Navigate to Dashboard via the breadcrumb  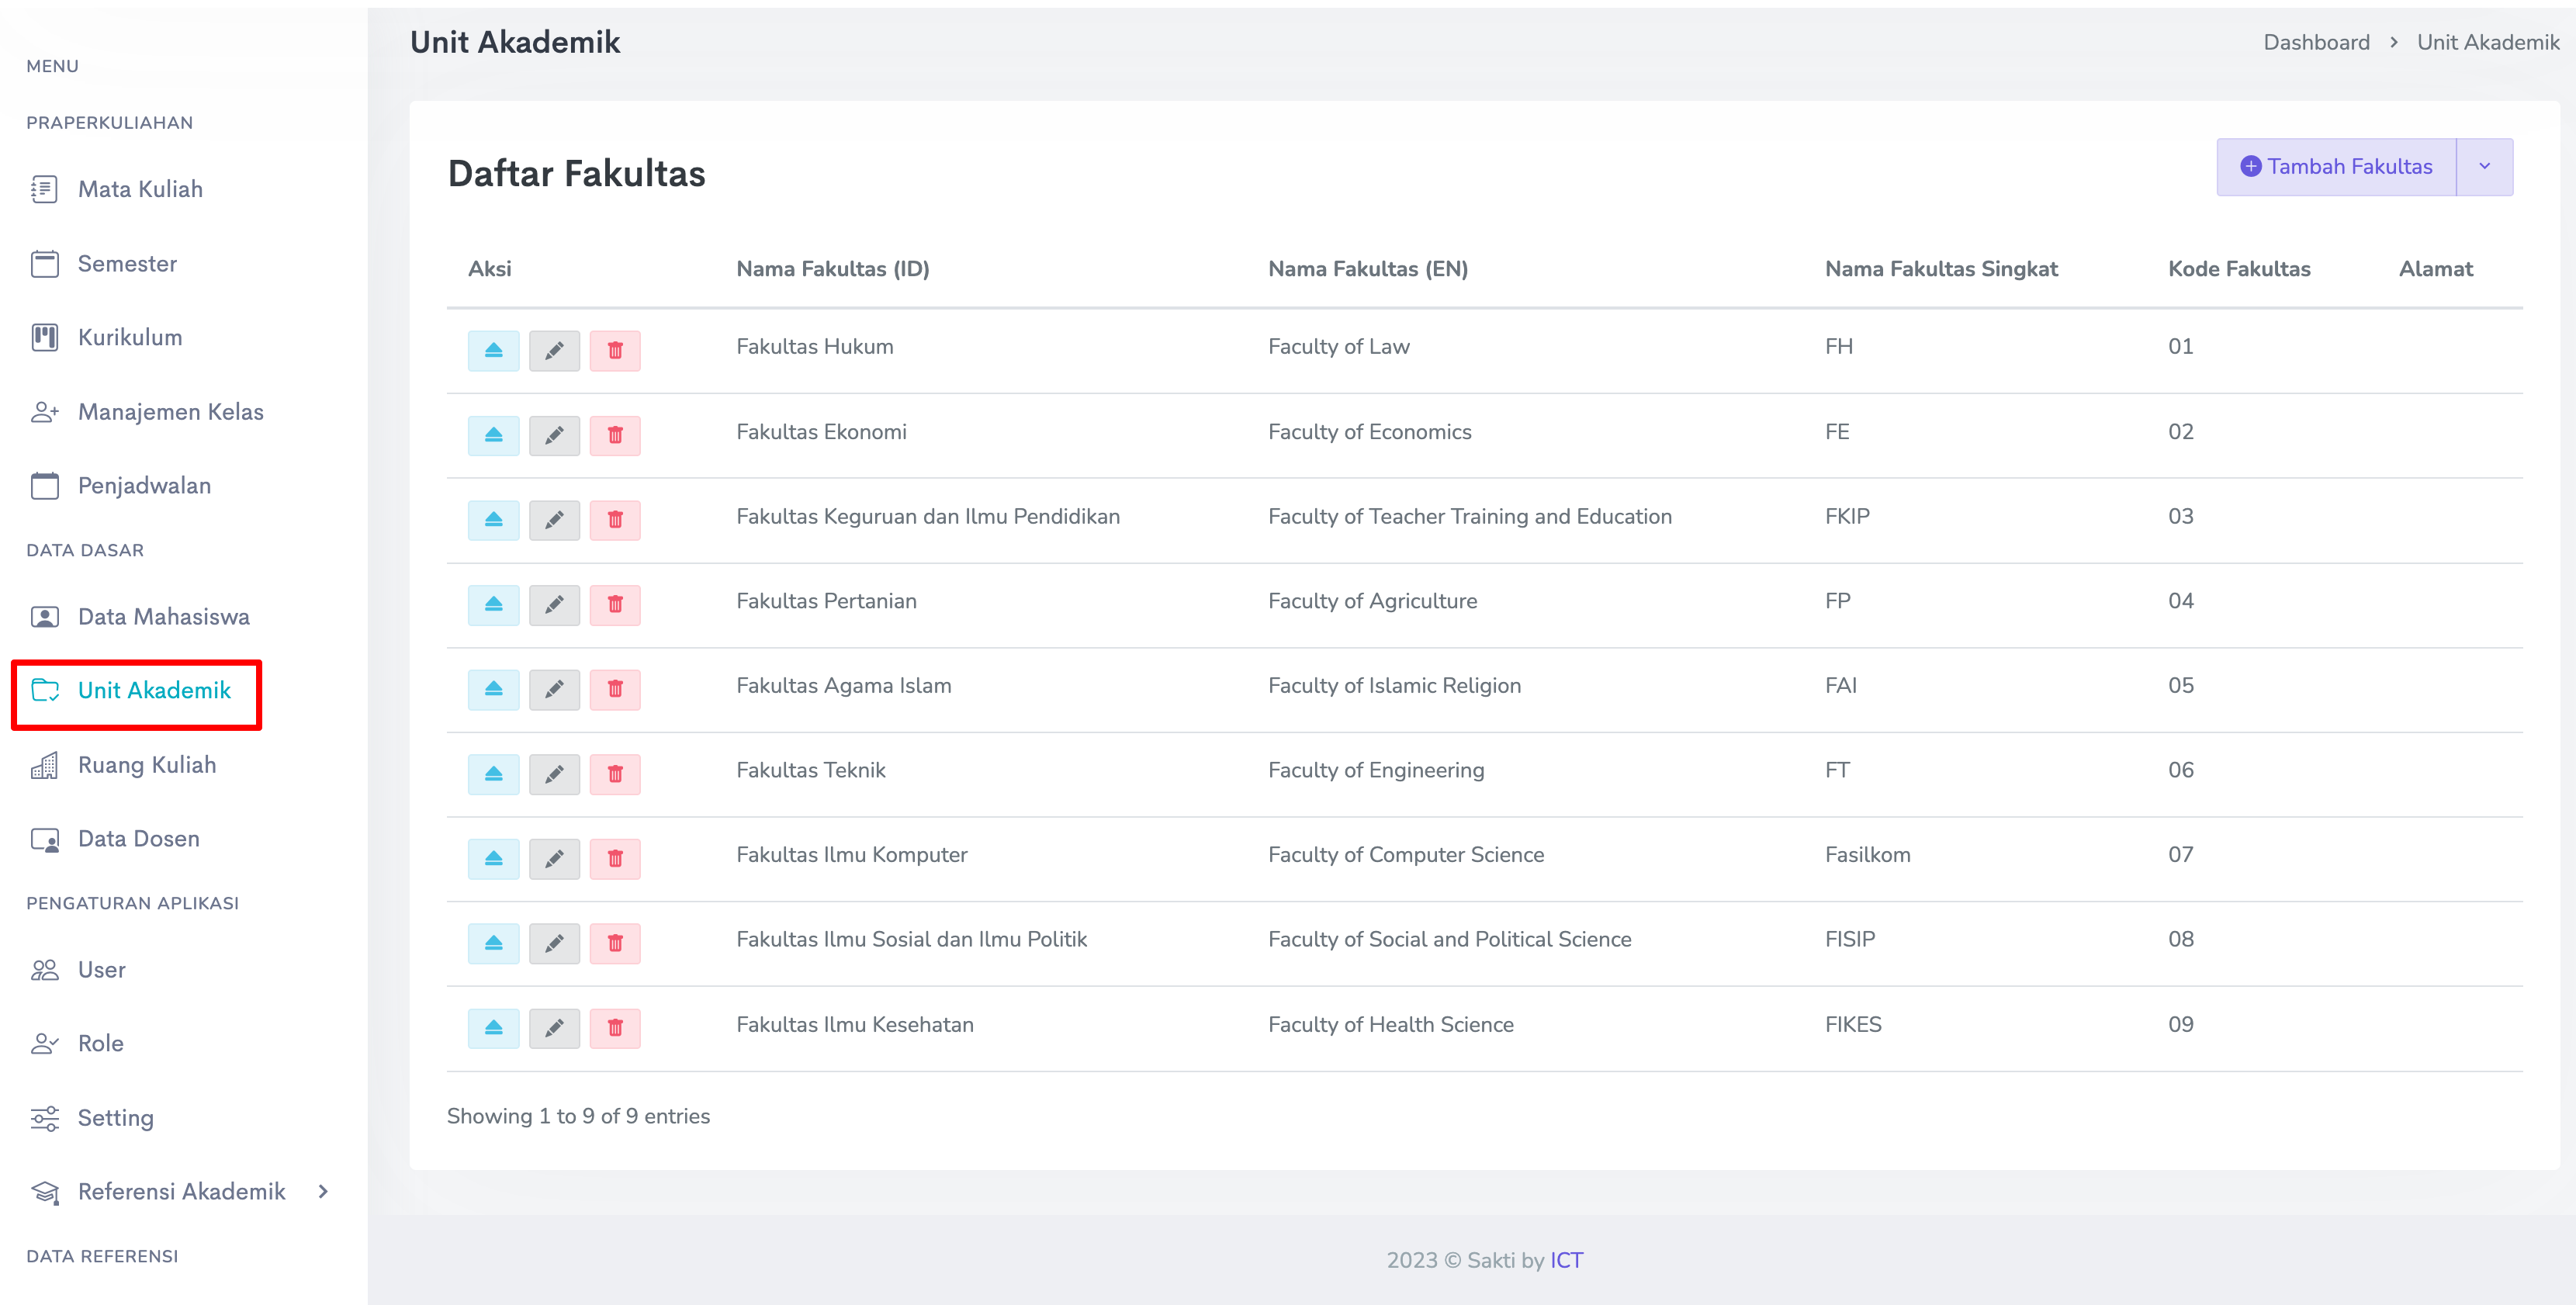pyautogui.click(x=2316, y=42)
